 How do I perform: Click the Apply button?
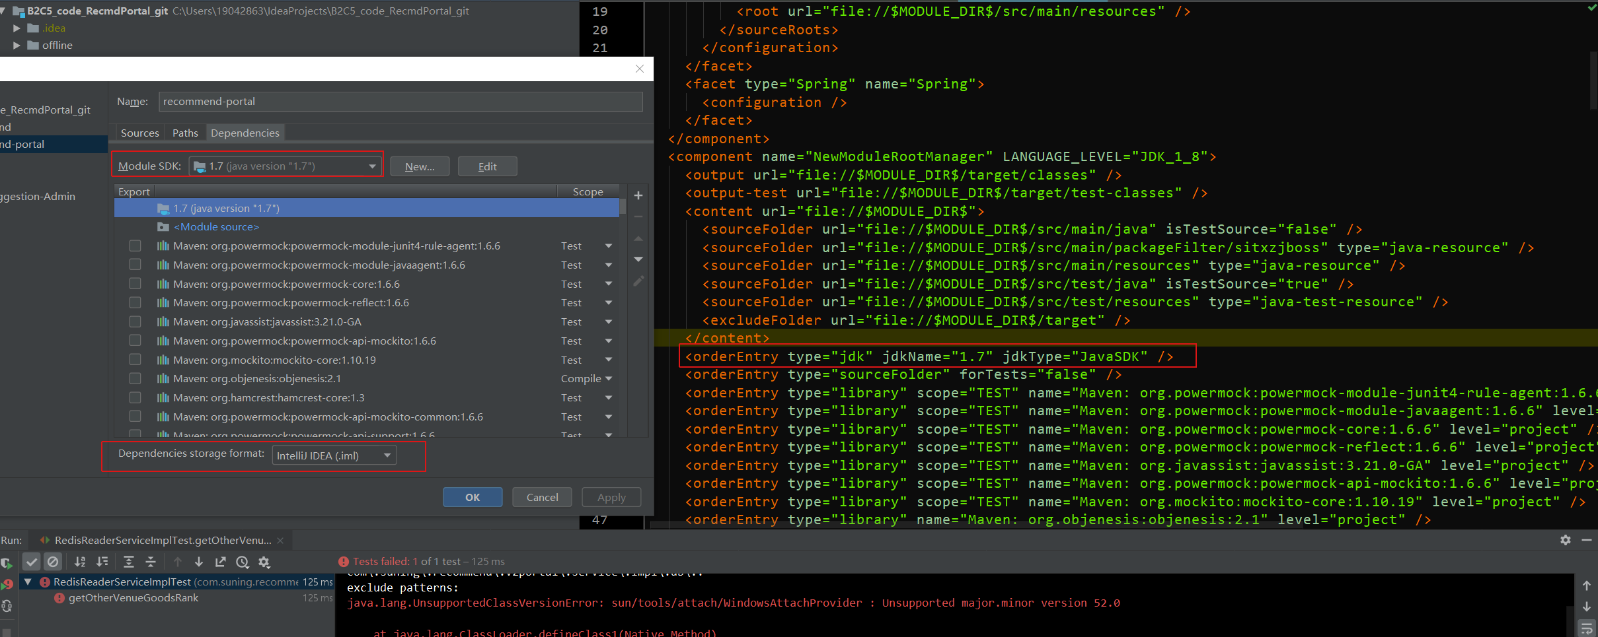point(611,497)
